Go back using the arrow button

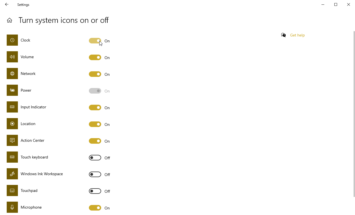coord(7,4)
